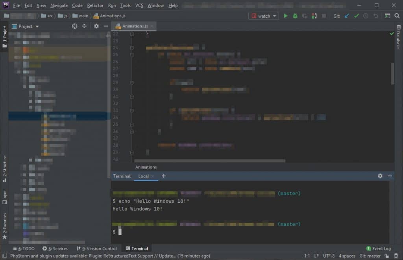Click the stop process icon
Image resolution: width=403 pixels, height=260 pixels.
tap(324, 16)
